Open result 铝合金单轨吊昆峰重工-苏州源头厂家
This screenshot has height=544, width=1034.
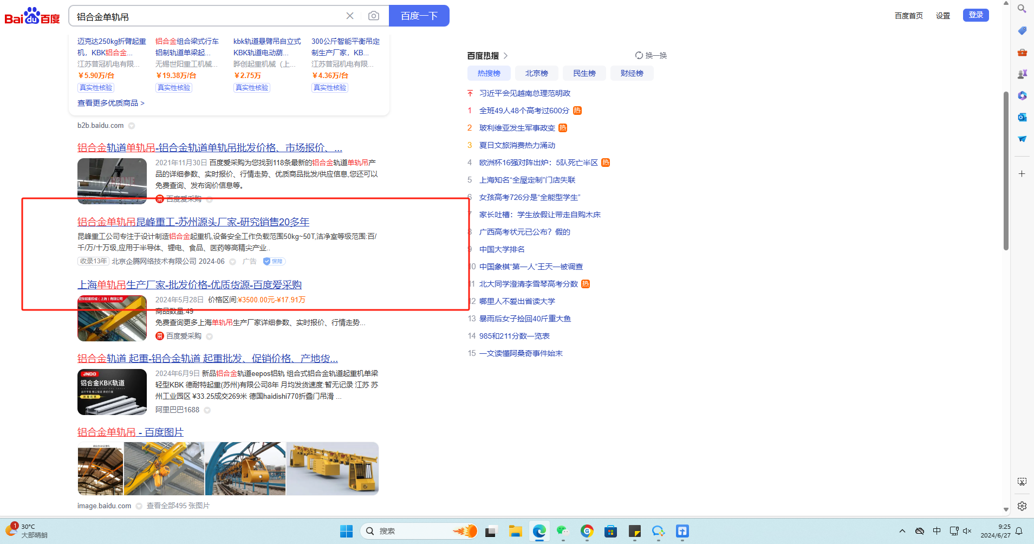(x=193, y=222)
